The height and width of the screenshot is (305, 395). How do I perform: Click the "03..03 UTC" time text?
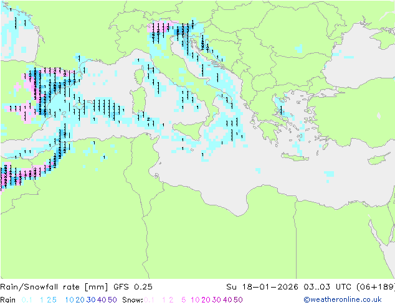328,287
